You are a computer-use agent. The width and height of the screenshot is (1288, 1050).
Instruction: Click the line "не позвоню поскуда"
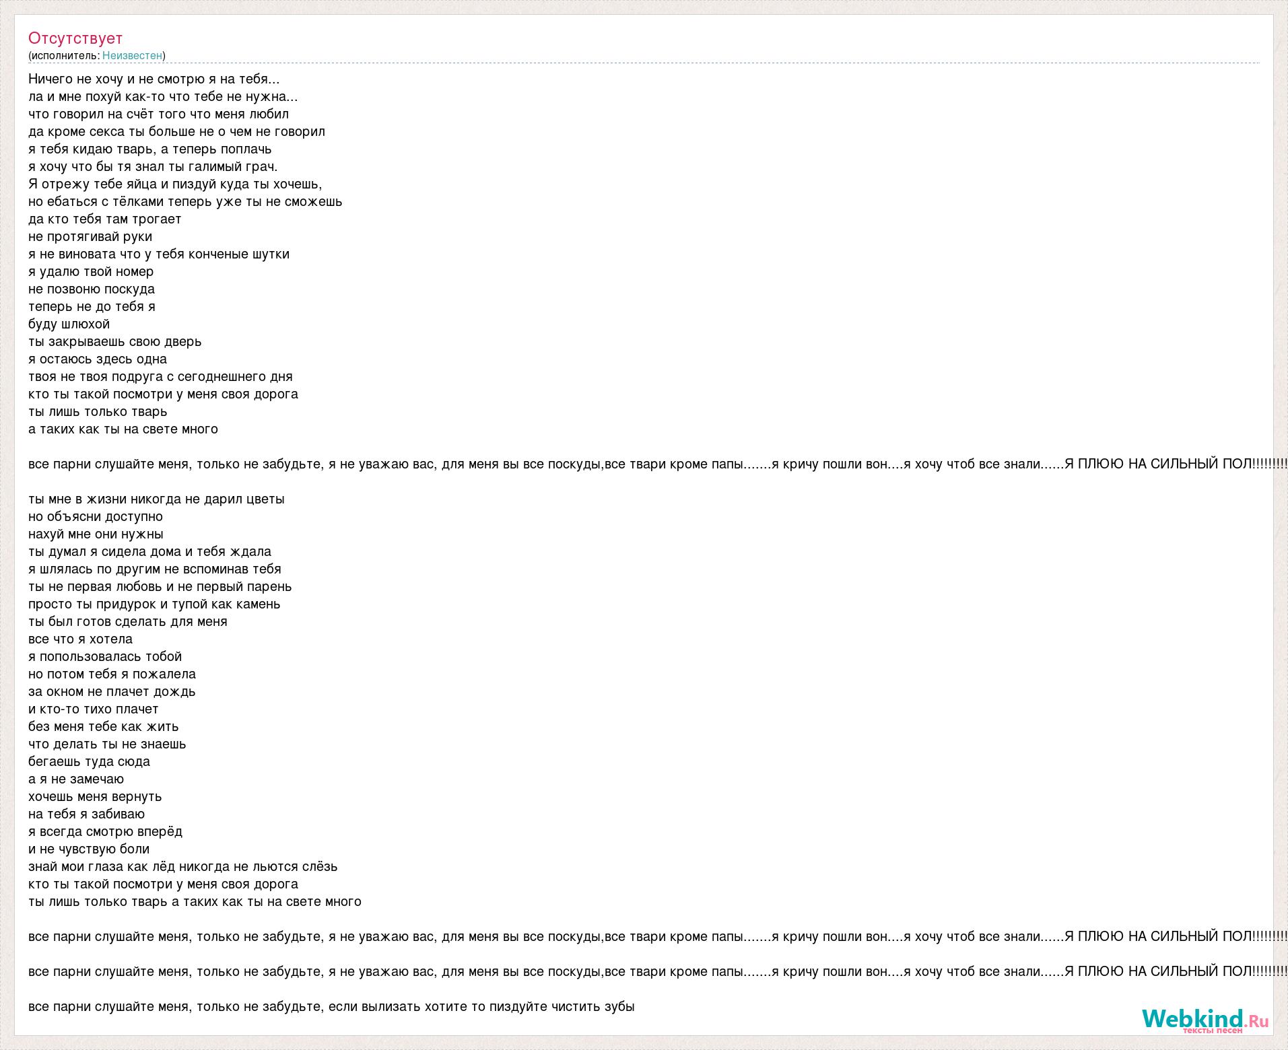(92, 289)
